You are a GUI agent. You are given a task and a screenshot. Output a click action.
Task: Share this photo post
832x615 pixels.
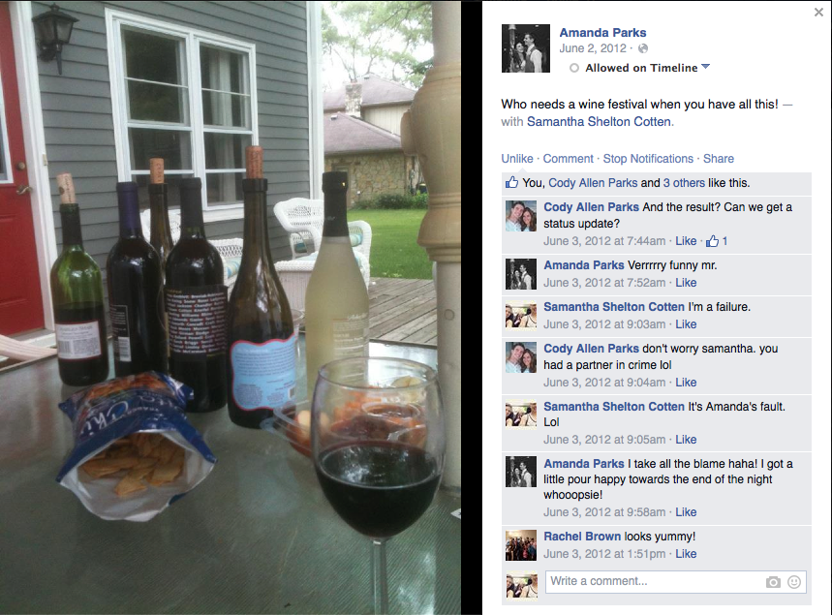[719, 159]
